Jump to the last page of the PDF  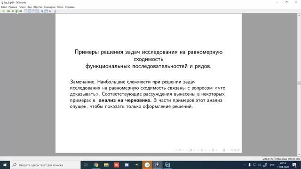coord(21,11)
